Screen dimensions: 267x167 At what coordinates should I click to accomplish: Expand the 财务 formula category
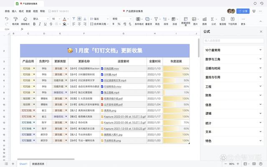pyautogui.click(x=234, y=96)
